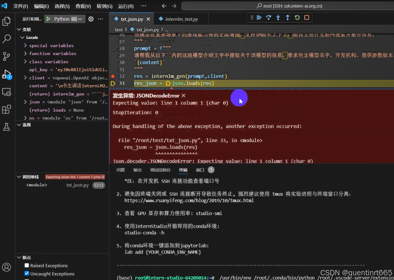Expand special variables
The width and height of the screenshot is (394, 280).
(25, 45)
